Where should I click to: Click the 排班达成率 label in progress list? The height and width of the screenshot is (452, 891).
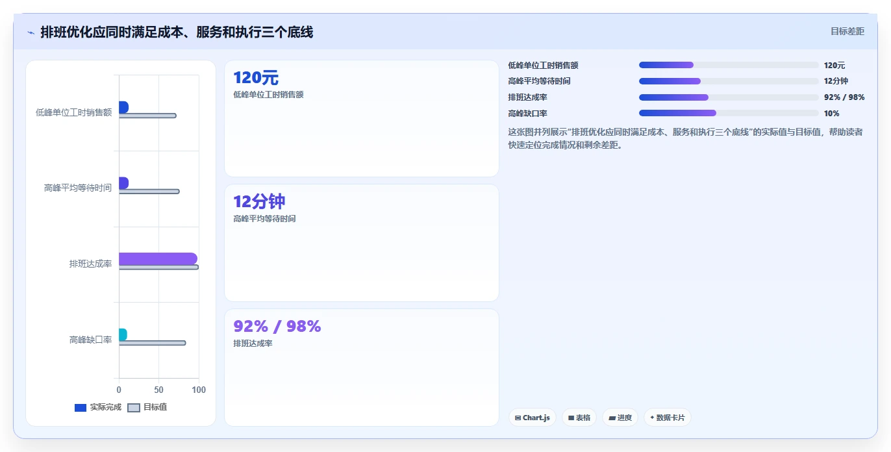(x=528, y=97)
